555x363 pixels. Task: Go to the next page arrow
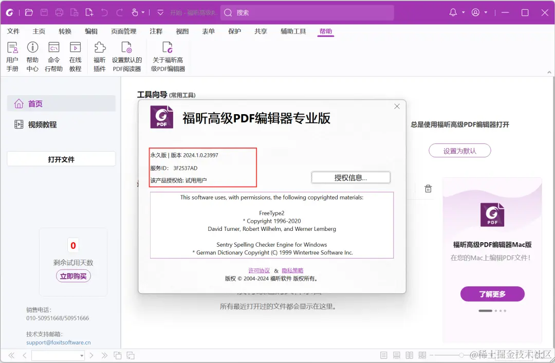tap(91, 355)
